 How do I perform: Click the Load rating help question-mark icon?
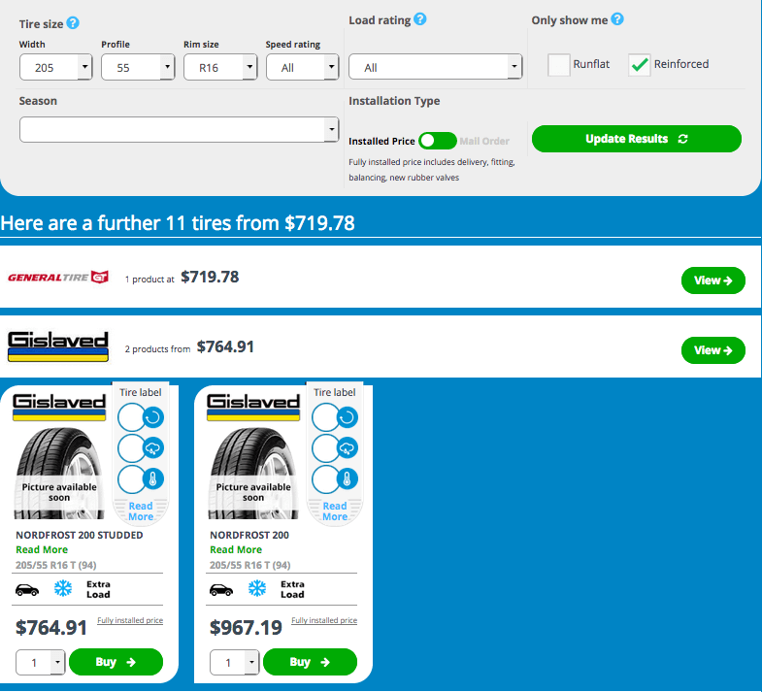[x=419, y=19]
